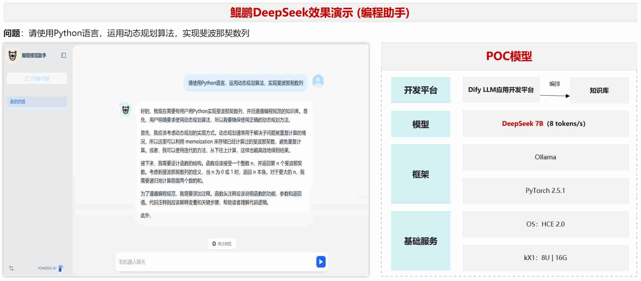The image size is (641, 281).
Task: Send the message with the blue arrow
Action: tap(321, 262)
